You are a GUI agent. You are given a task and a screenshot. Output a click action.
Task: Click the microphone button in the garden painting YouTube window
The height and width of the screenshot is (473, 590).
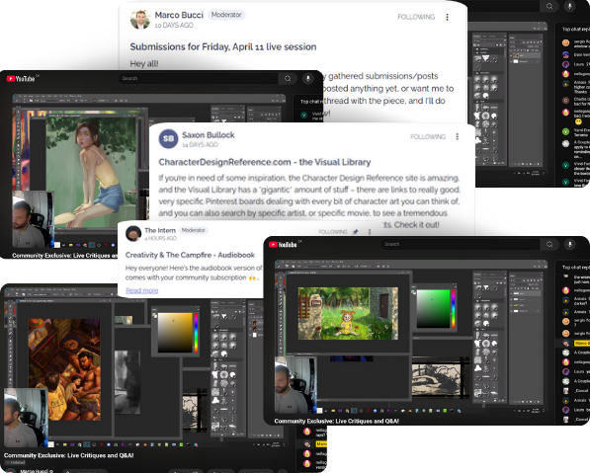569,244
